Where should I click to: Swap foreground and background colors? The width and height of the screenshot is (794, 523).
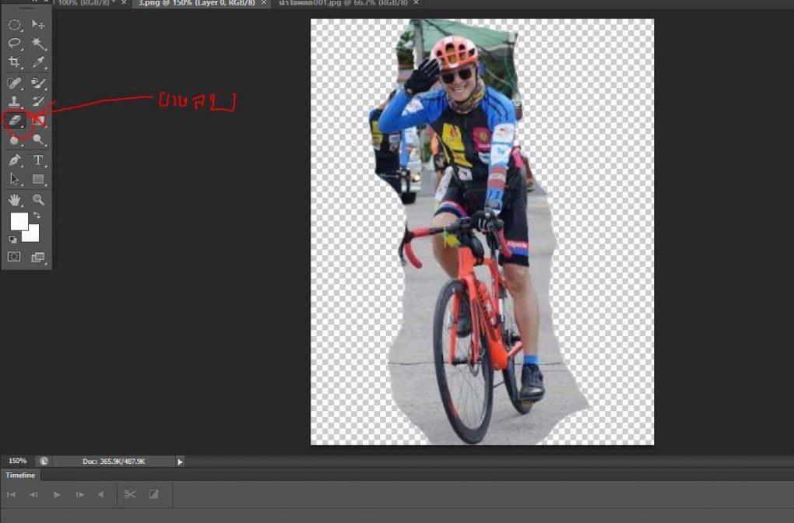point(37,215)
